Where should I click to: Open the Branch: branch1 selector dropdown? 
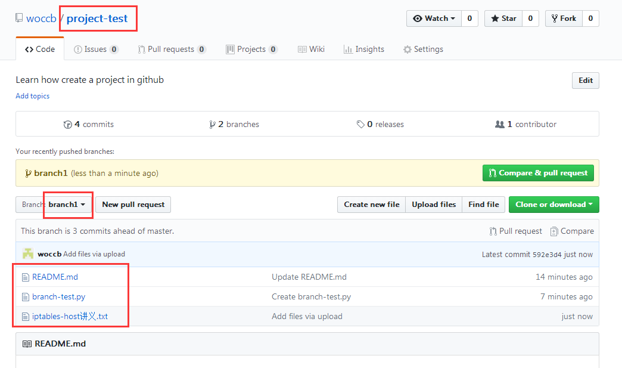54,205
